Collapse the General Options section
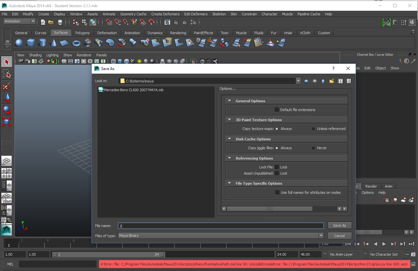The image size is (418, 271). [230, 101]
